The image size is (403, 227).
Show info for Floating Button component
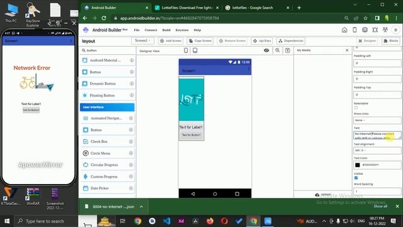point(132,95)
